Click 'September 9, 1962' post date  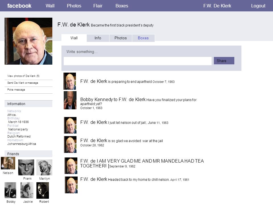[x=122, y=166]
